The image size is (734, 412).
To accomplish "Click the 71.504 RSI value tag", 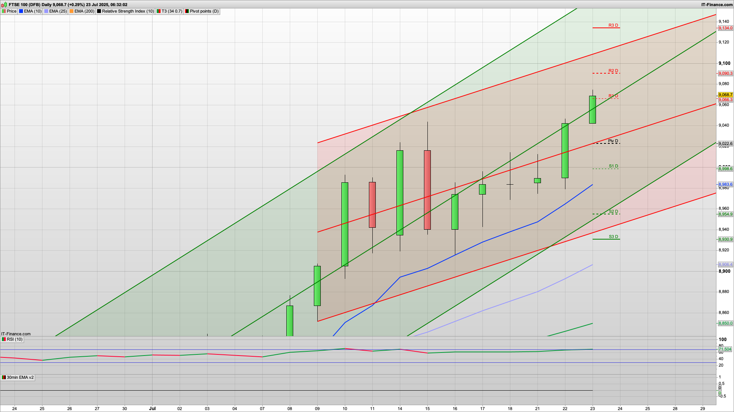I will pyautogui.click(x=725, y=349).
